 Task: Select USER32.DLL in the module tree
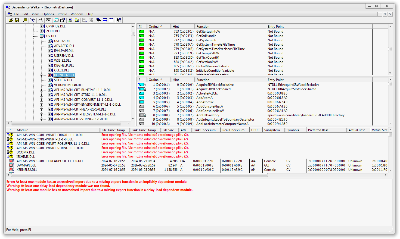click(x=63, y=41)
